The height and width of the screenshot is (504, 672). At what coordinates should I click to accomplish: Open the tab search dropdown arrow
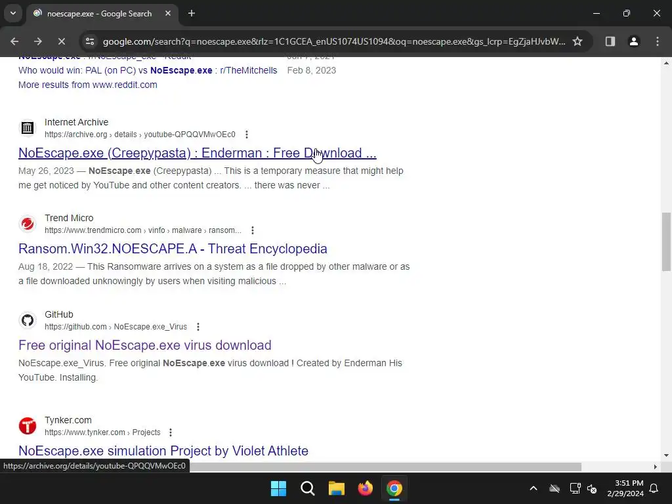point(13,13)
